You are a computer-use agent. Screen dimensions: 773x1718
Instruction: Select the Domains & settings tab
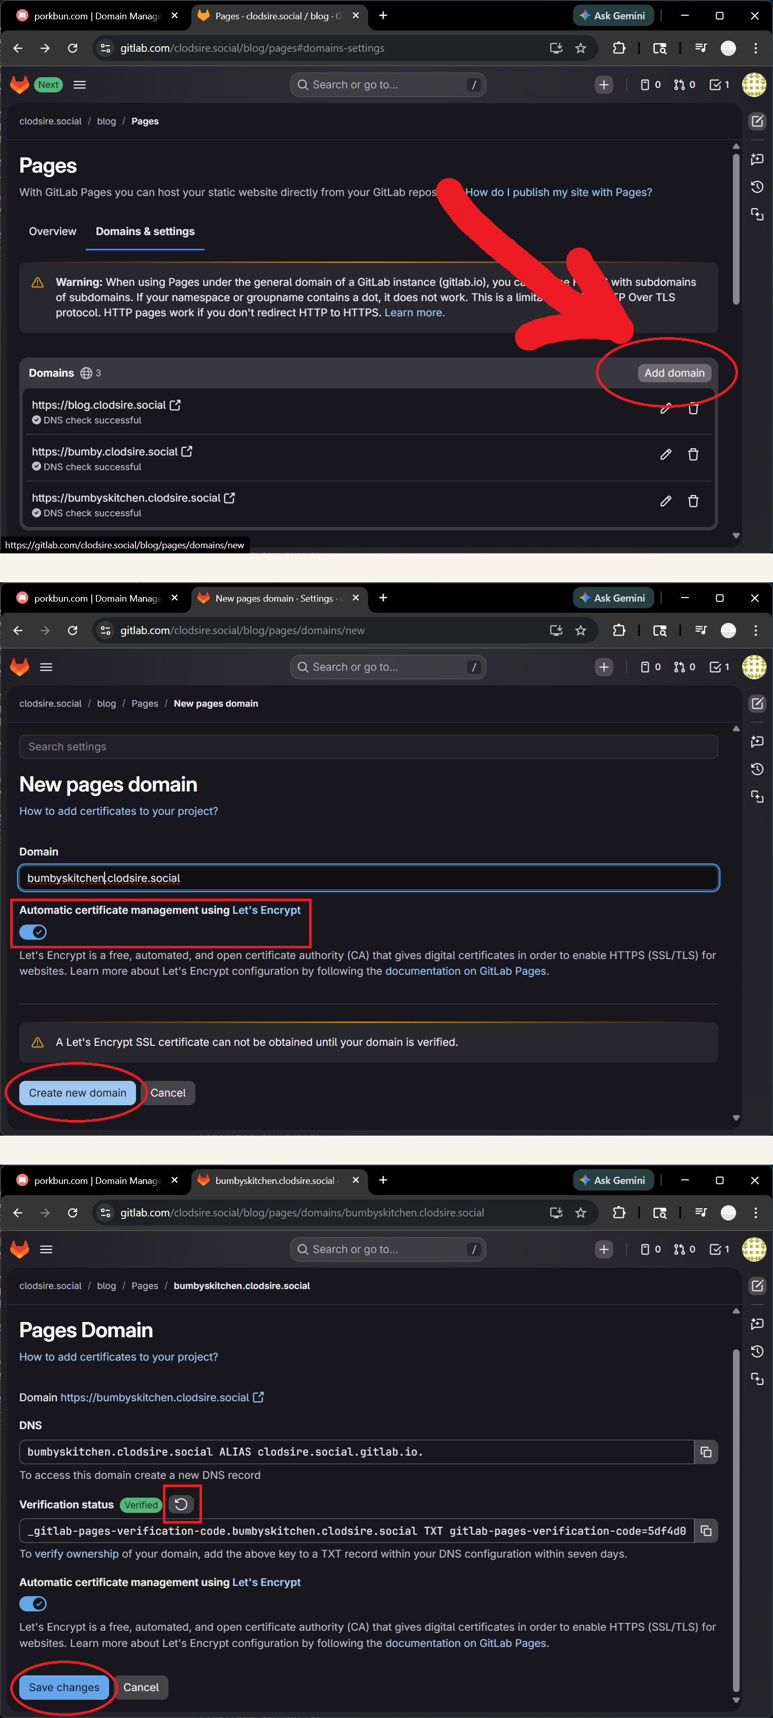point(145,232)
